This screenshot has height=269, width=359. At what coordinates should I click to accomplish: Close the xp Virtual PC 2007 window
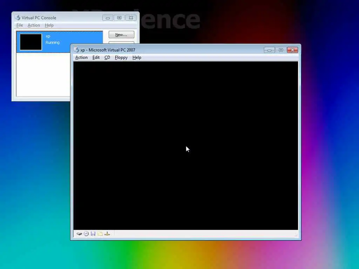tap(293, 50)
